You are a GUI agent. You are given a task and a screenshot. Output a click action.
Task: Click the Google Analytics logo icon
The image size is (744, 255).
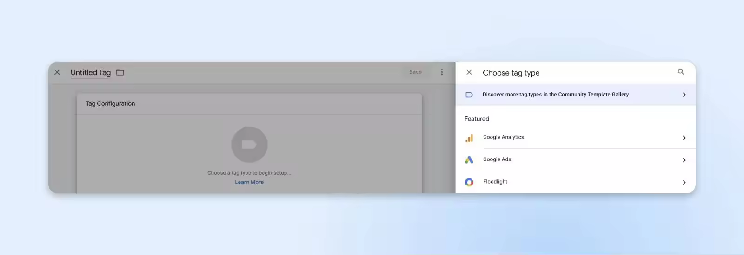[x=469, y=138]
